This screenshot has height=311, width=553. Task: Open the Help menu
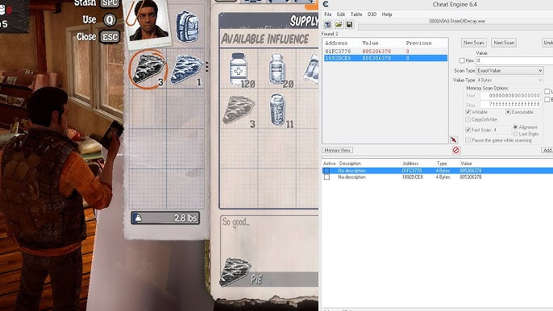click(387, 15)
